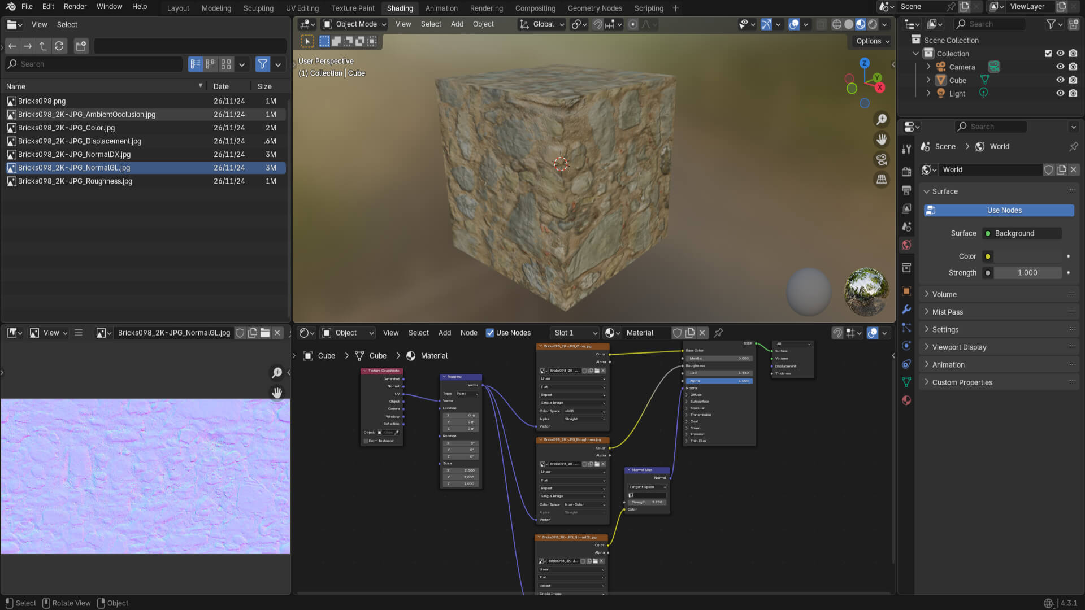
Task: Open viewport Options button
Action: [872, 41]
